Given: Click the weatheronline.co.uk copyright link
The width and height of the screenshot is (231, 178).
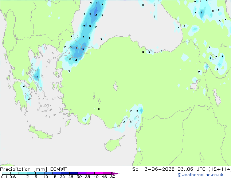Looking at the screenshot, I should (200, 175).
